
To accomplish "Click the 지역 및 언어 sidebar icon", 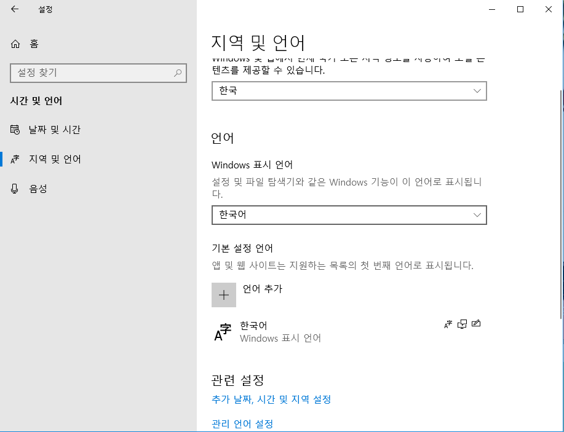I will 15,159.
